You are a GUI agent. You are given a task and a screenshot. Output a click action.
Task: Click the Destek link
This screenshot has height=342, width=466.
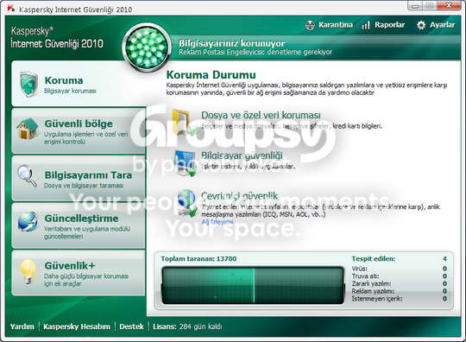point(132,326)
